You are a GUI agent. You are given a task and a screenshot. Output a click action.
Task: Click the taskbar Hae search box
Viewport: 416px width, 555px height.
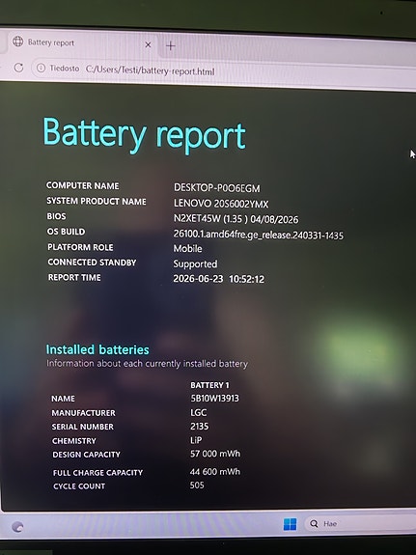pos(359,524)
